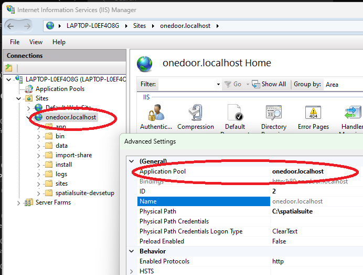Screen dimensions: 363x275
Task: Click the http protocol value
Action: pyautogui.click(x=278, y=261)
